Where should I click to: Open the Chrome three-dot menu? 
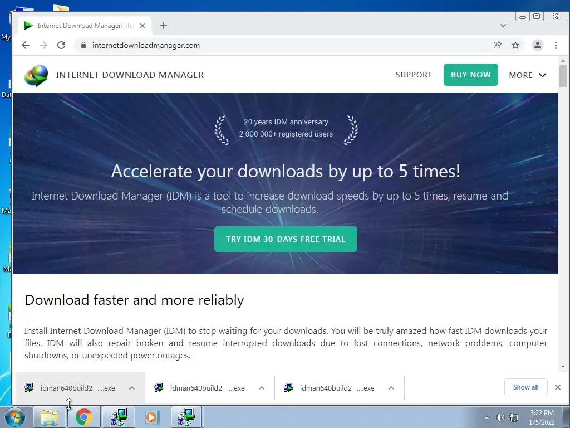(556, 45)
